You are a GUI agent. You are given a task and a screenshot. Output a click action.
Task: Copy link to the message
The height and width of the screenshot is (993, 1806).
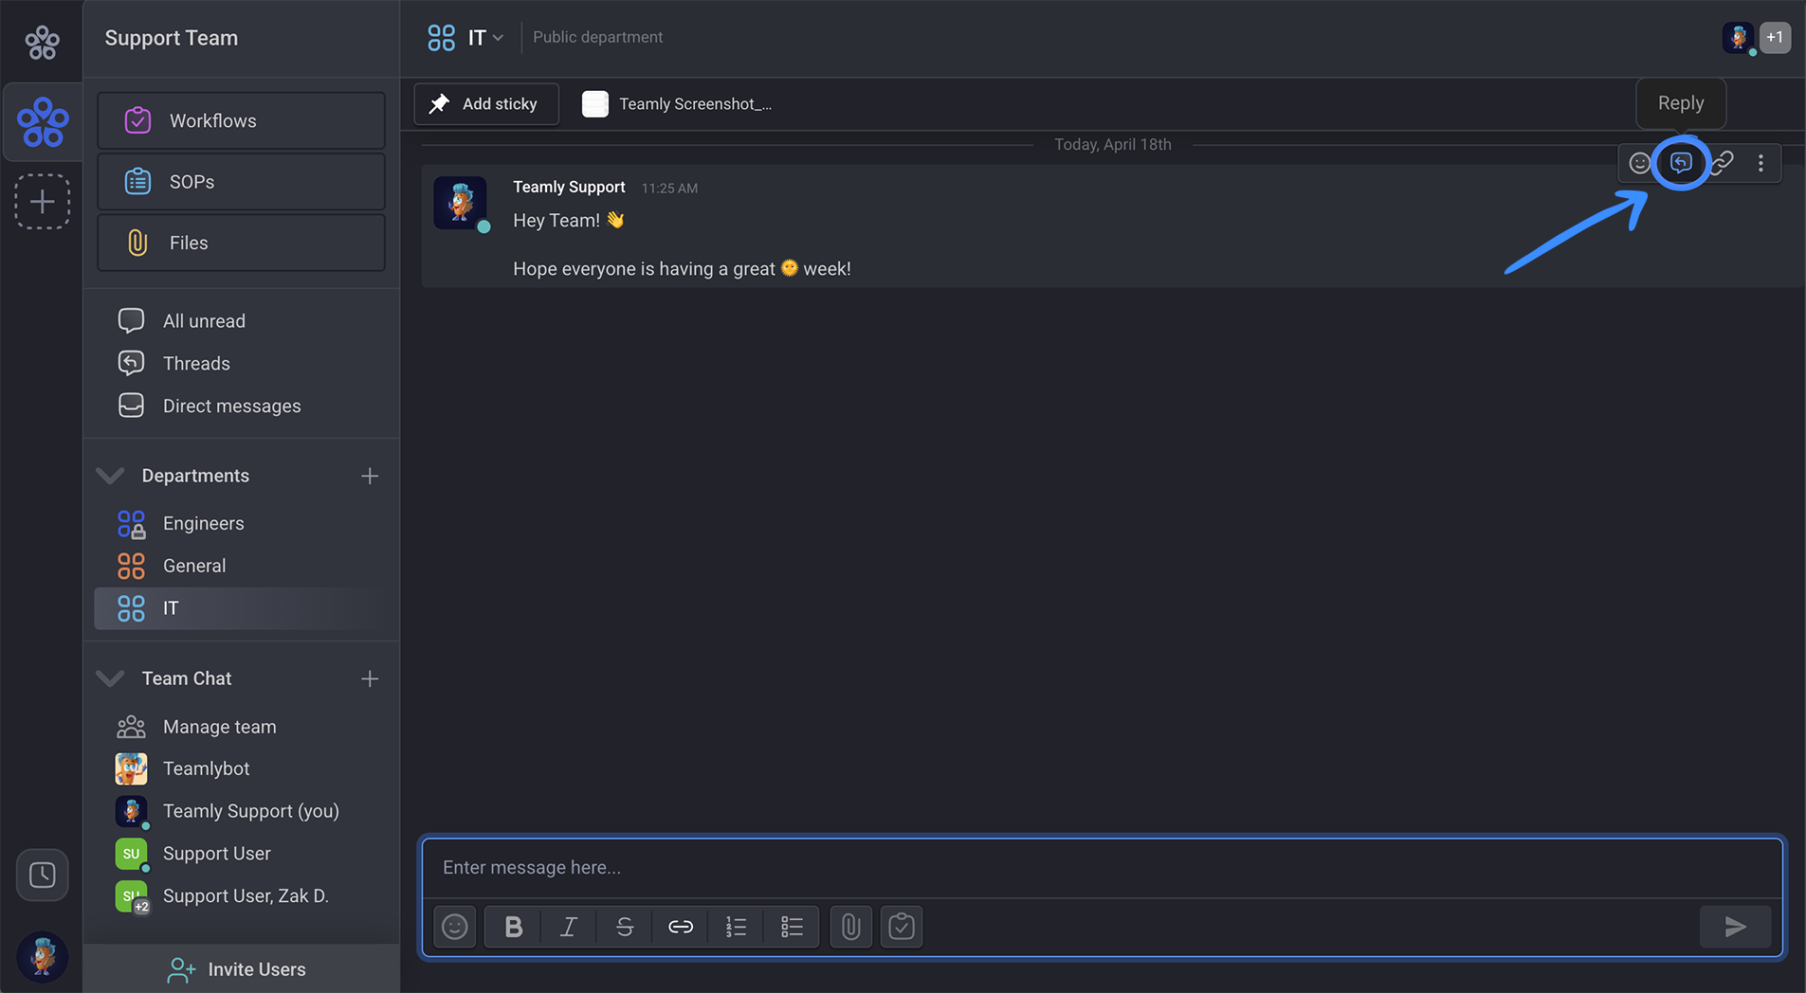pos(1723,163)
